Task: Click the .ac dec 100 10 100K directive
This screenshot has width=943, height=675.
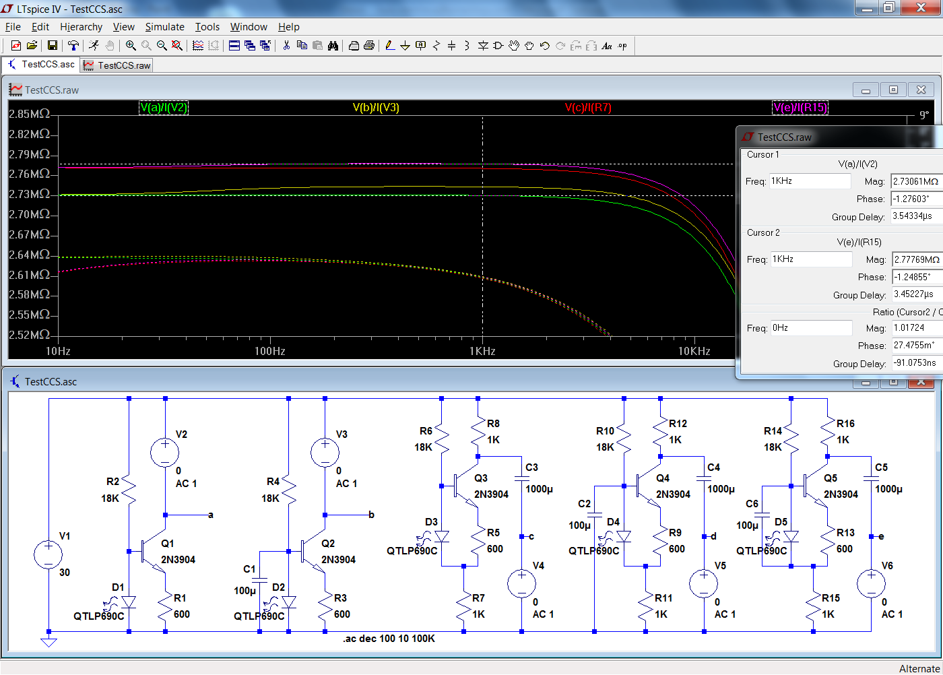Action: 389,639
